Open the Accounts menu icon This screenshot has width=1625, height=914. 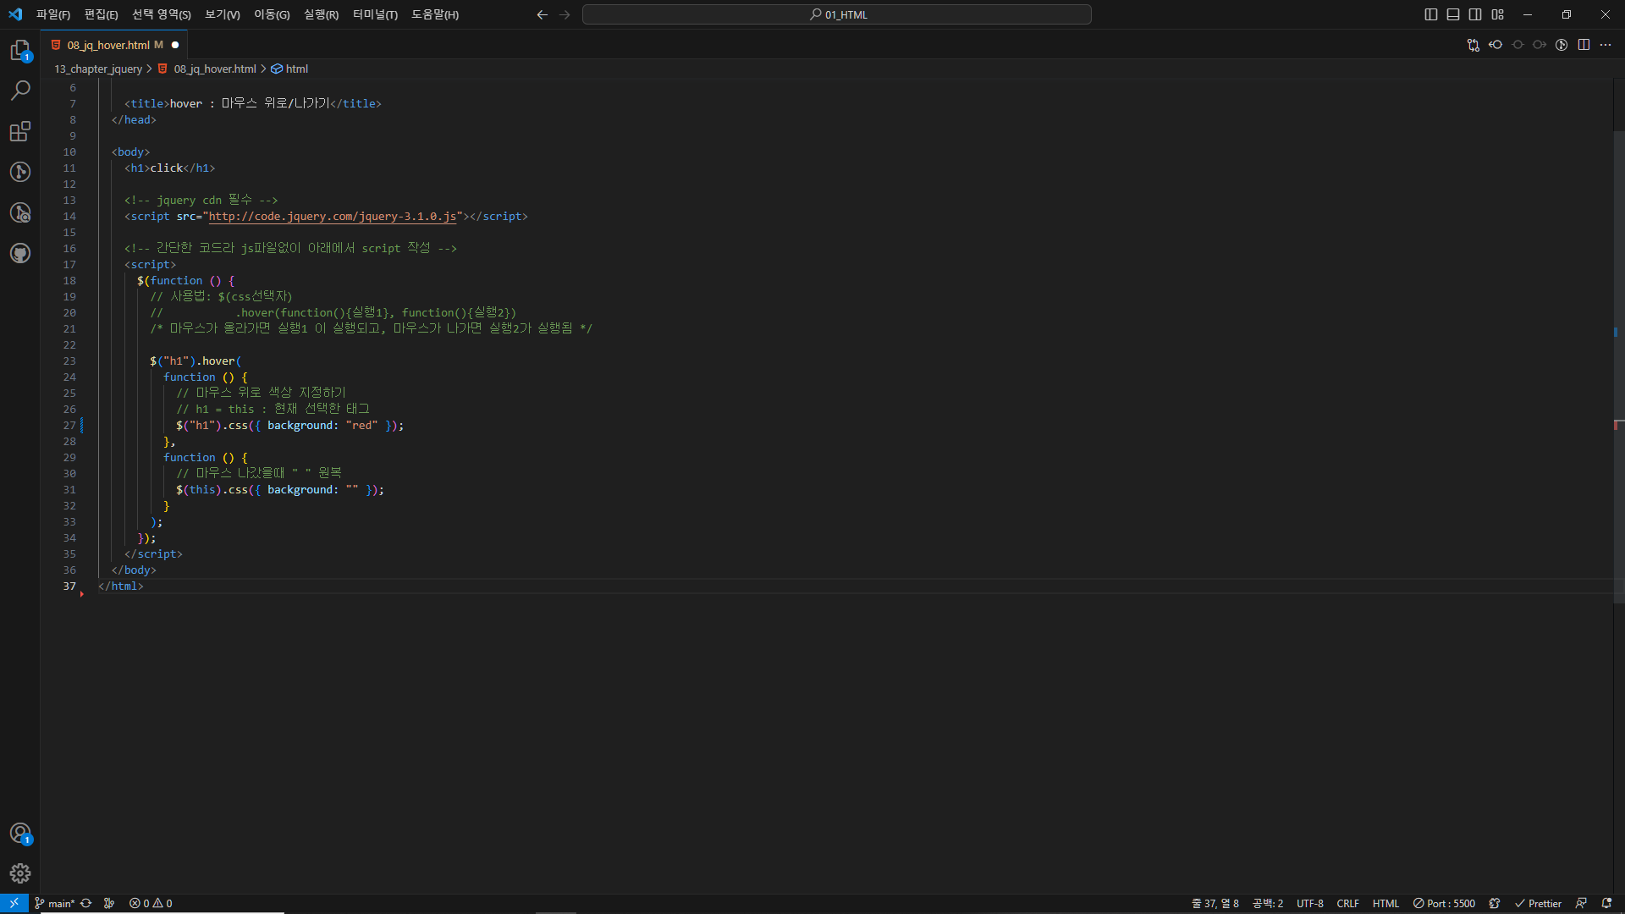pos(20,833)
